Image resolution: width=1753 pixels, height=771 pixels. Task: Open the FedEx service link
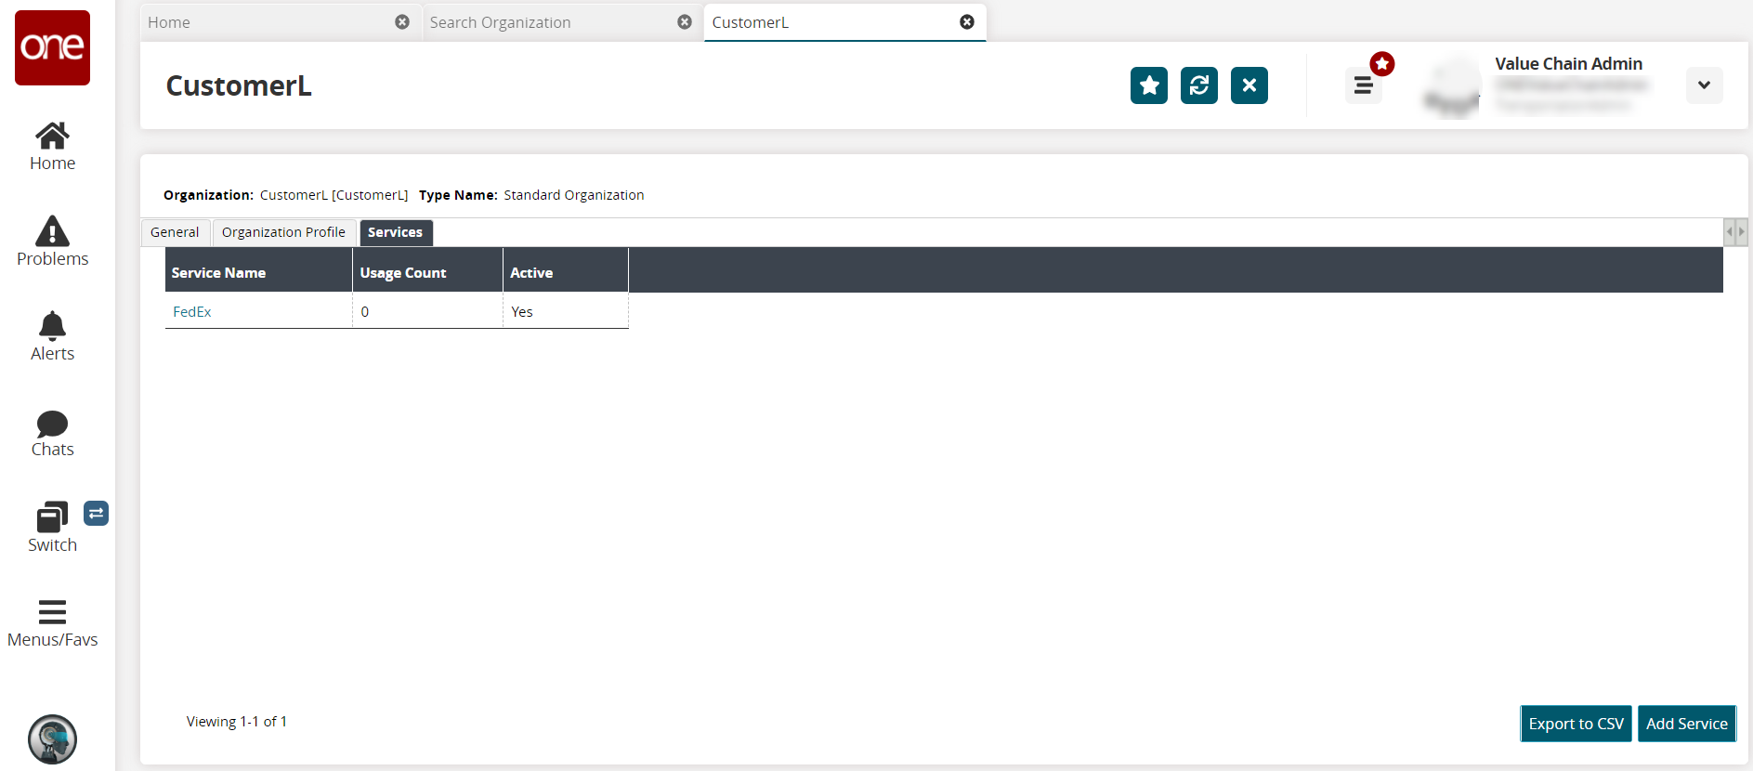point(192,312)
